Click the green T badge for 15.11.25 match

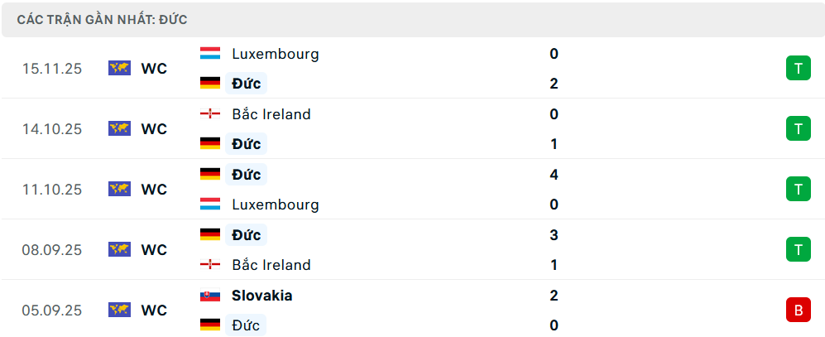[x=798, y=69]
